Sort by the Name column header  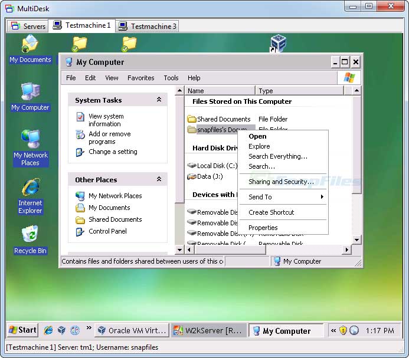coord(220,91)
